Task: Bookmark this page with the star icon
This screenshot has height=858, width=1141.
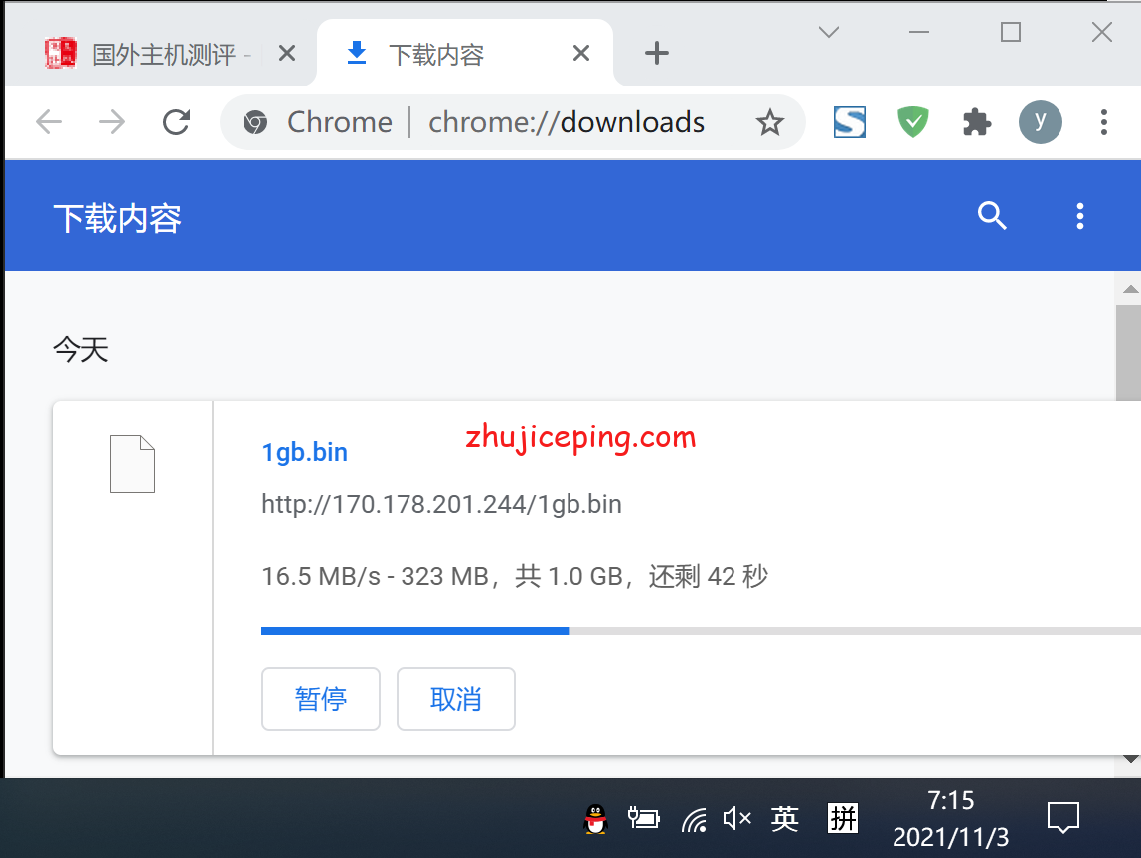Action: pos(770,122)
